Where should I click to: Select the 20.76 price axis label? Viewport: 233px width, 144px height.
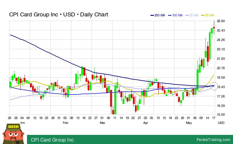point(221,68)
